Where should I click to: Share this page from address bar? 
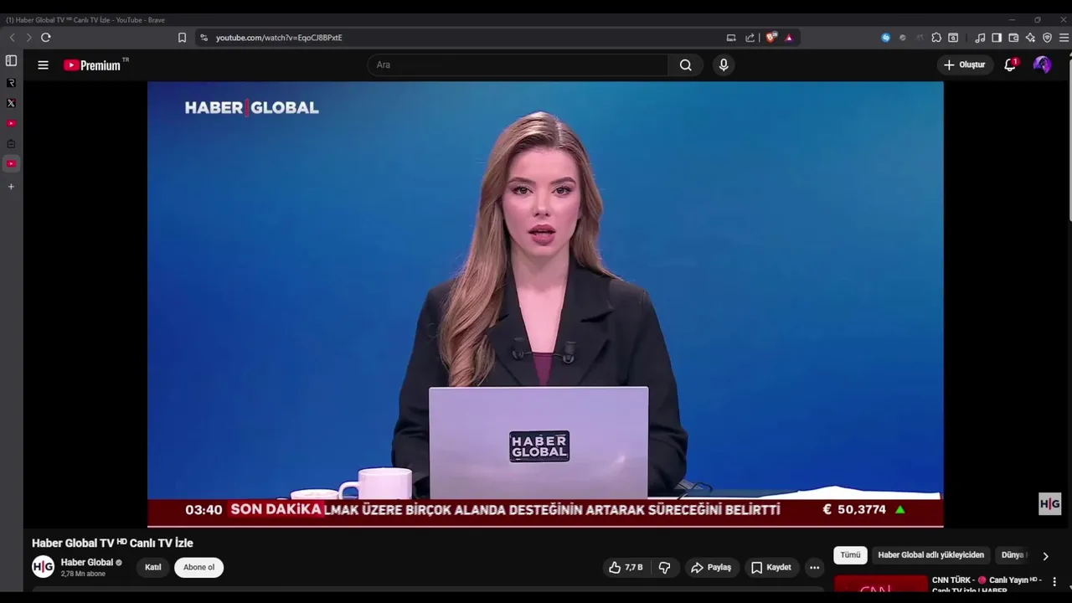click(750, 38)
